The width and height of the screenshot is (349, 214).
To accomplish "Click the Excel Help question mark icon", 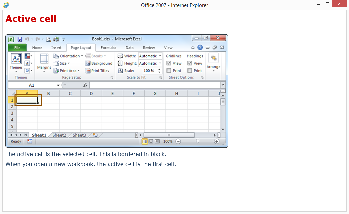I will [200, 48].
